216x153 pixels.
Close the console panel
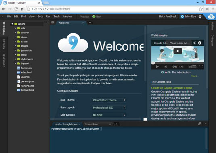coord(206,124)
